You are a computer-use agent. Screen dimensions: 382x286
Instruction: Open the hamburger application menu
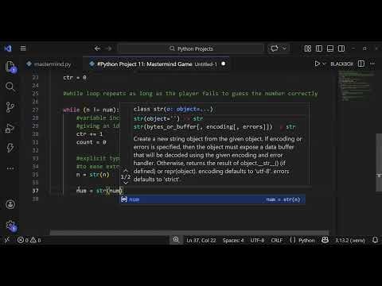pyautogui.click(x=23, y=48)
